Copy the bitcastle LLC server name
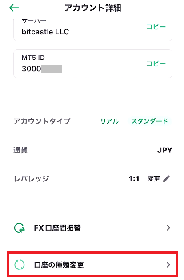The height and width of the screenshot is (280, 184). click(156, 27)
